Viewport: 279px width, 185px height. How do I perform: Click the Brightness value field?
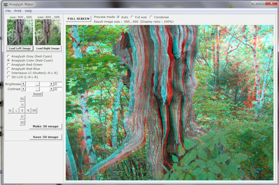pyautogui.click(x=58, y=84)
